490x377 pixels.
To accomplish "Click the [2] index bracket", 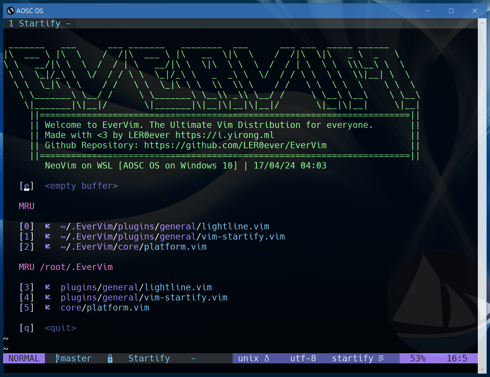I will click(27, 246).
